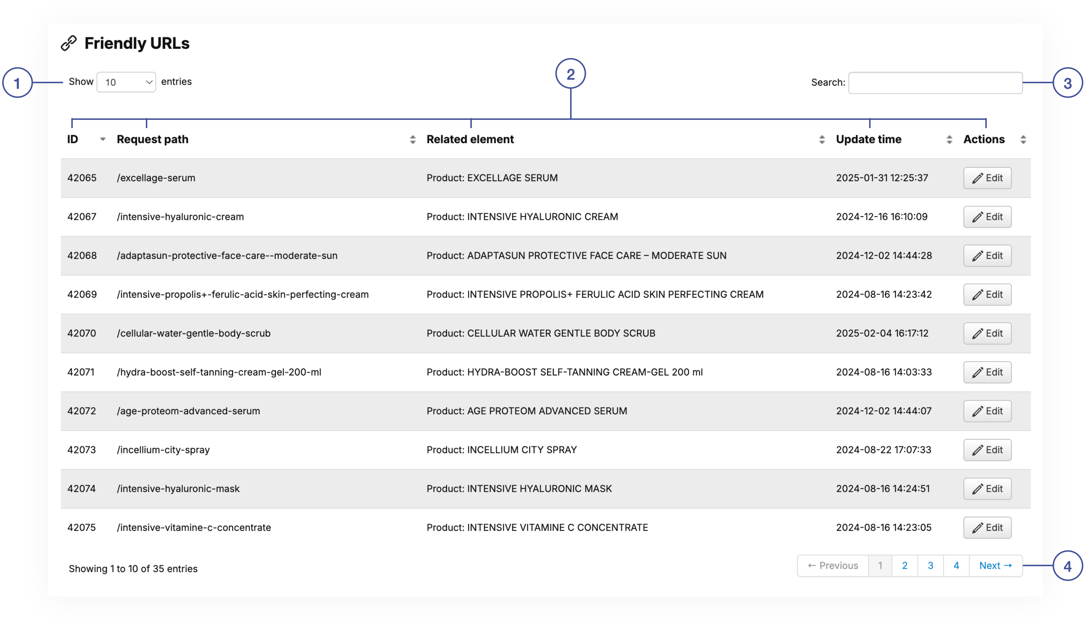Edit the /excellage-serum URL entry
1088x626 pixels.
(987, 178)
